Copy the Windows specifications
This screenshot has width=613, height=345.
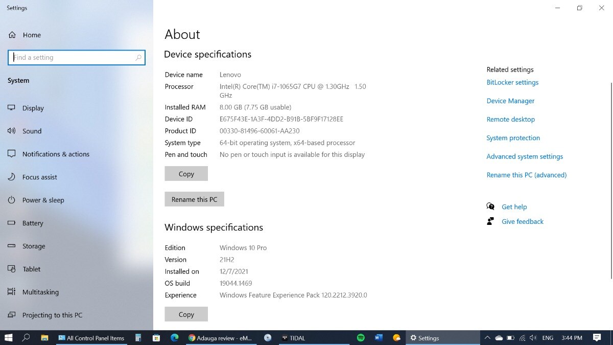(186, 314)
